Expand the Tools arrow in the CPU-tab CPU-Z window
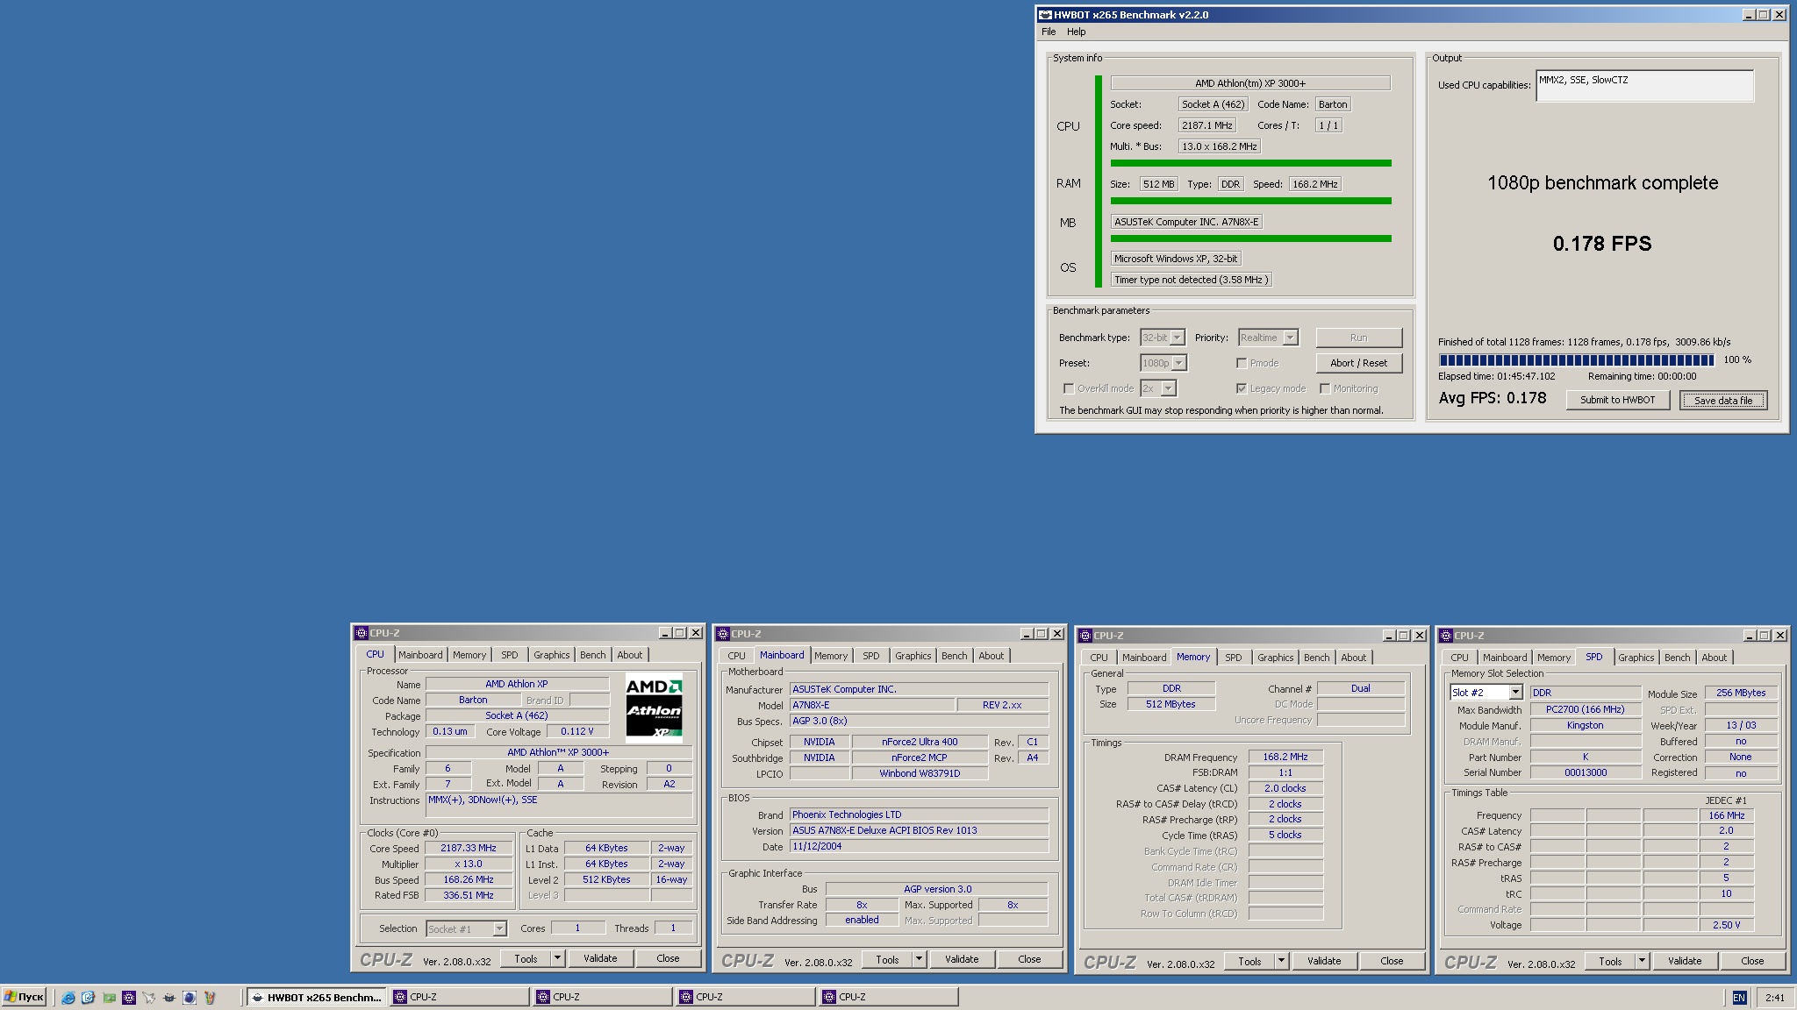The width and height of the screenshot is (1797, 1010). [557, 958]
